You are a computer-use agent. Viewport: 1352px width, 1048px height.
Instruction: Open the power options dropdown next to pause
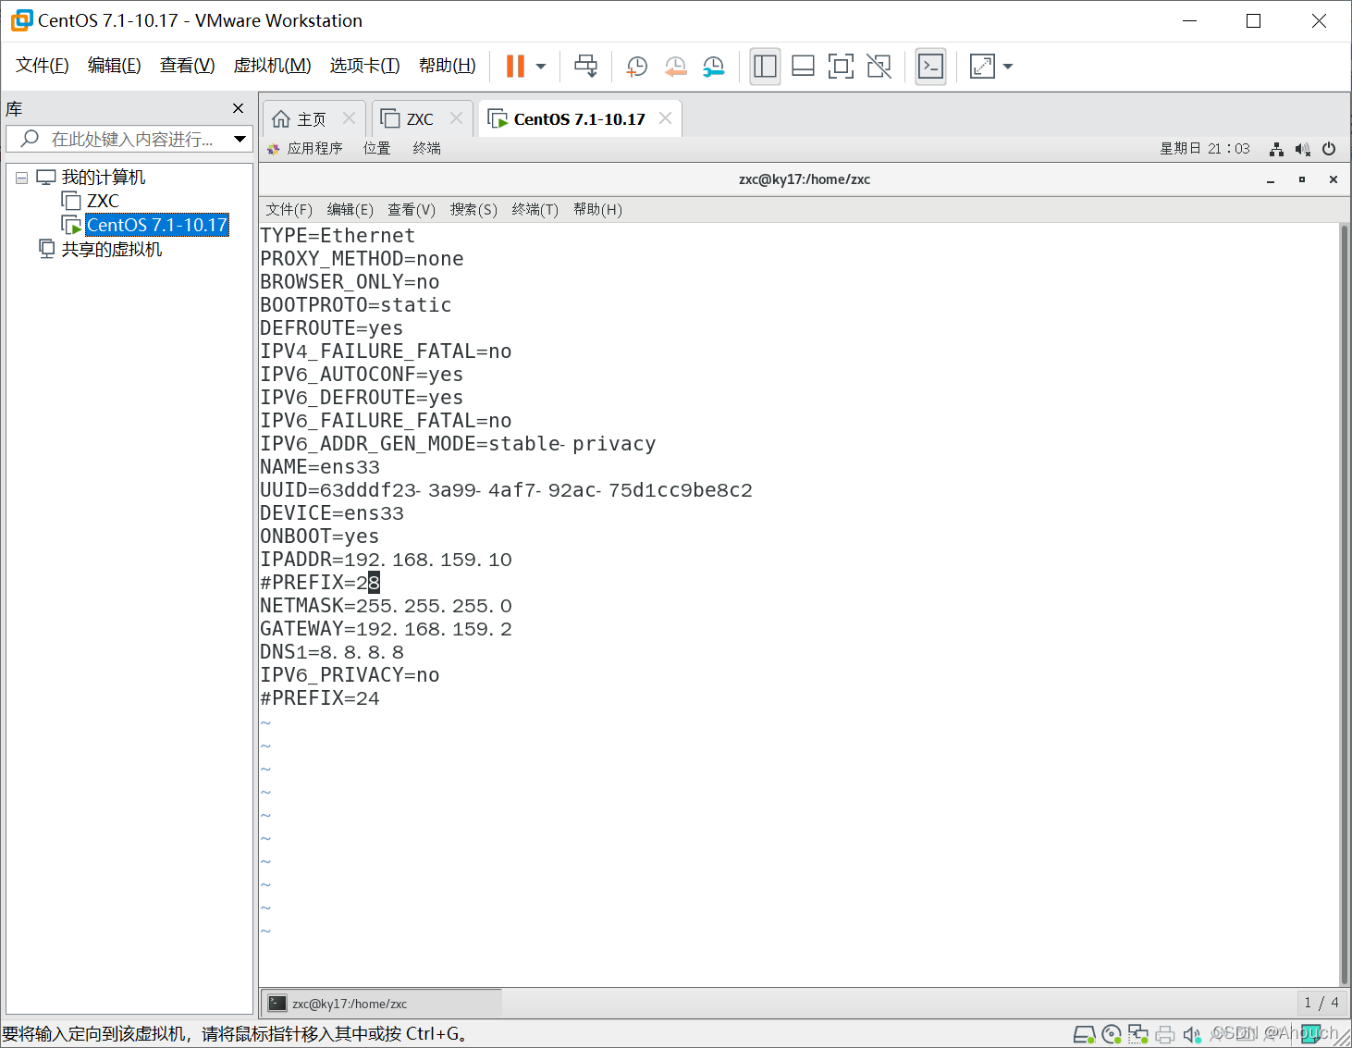click(541, 67)
